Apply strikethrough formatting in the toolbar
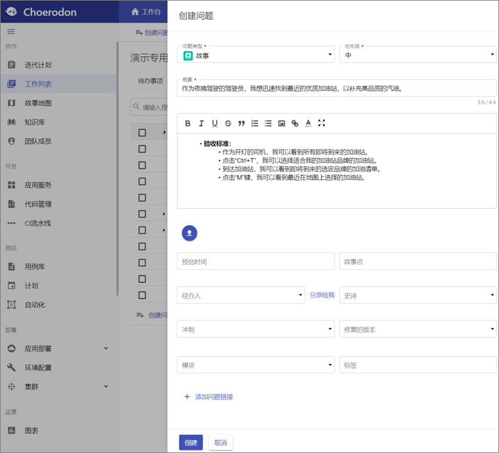 pos(228,123)
